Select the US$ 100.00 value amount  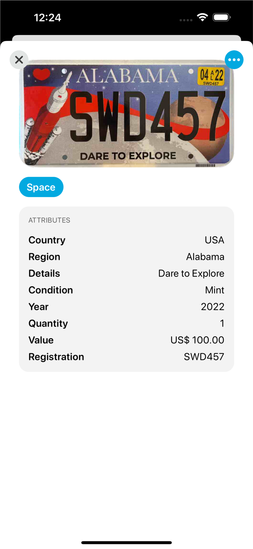tap(197, 340)
